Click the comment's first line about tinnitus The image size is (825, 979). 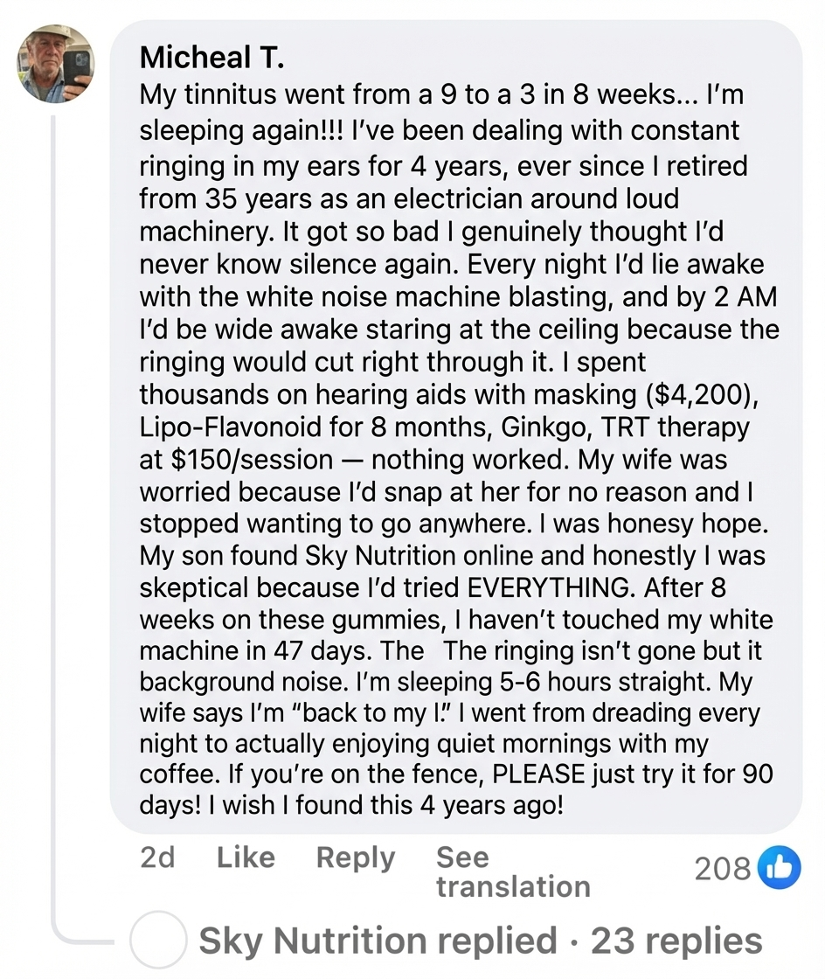(441, 96)
